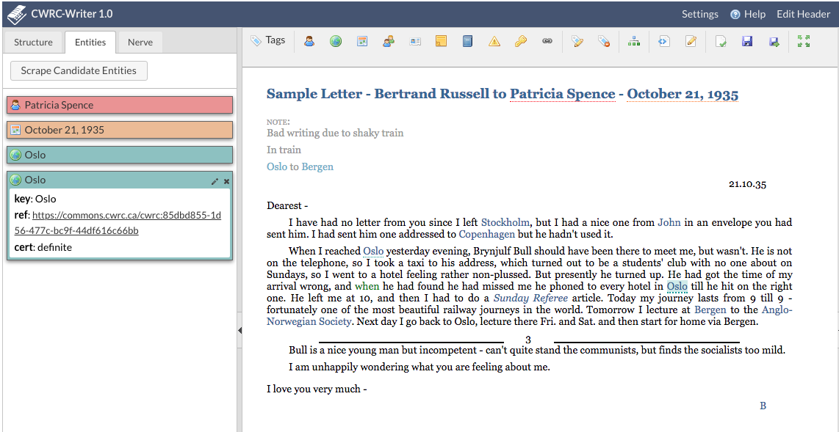Click the green 'when' tagged word
Viewport: 839px width, 432px height.
coord(367,286)
